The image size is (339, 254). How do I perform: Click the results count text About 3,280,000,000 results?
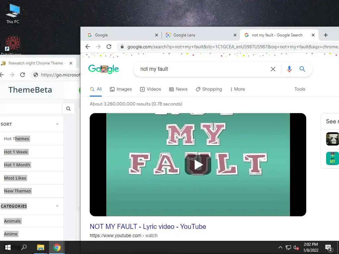[x=136, y=104]
